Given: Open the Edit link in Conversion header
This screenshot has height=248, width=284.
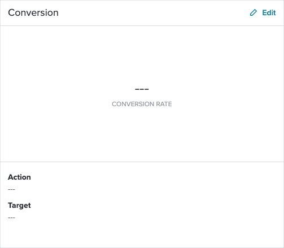Looking at the screenshot, I should tap(263, 12).
